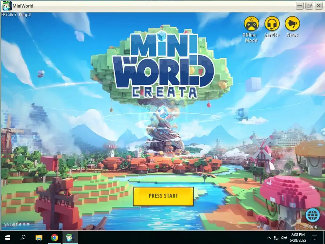Click the PRESS START button
Image resolution: width=325 pixels, height=244 pixels.
coord(163,196)
